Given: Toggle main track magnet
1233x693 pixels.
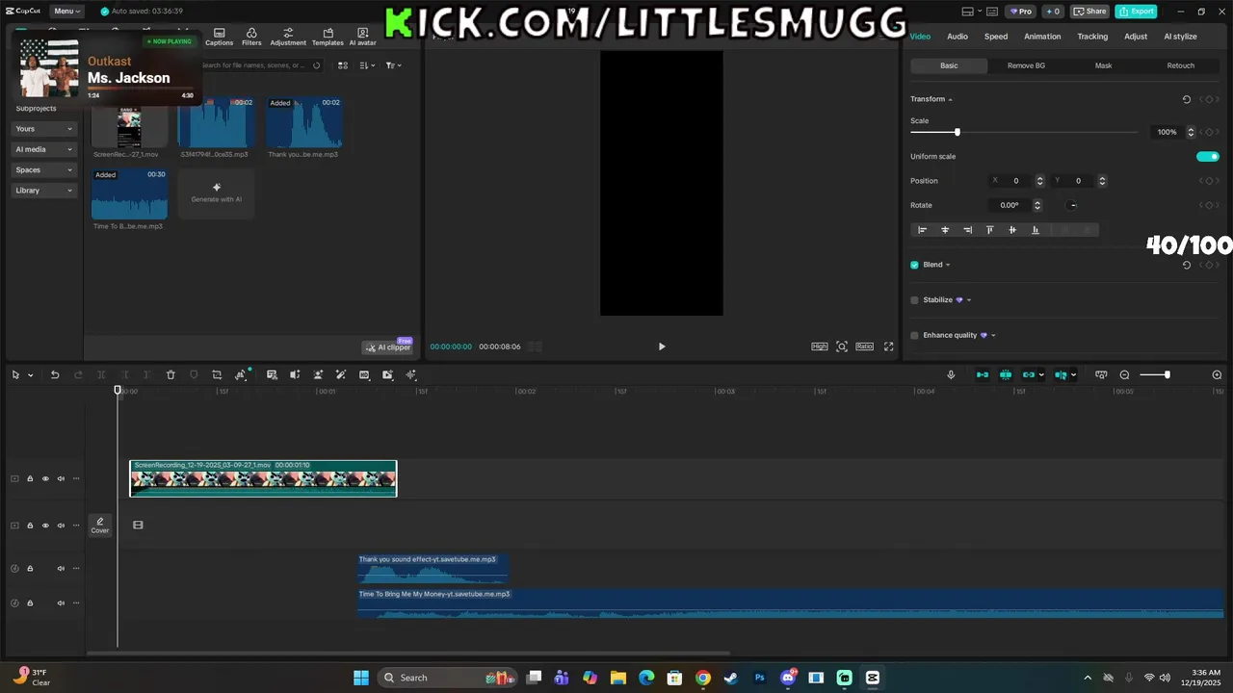Looking at the screenshot, I should pyautogui.click(x=983, y=374).
